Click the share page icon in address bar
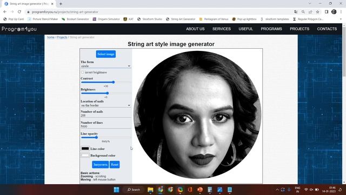 pyautogui.click(x=310, y=12)
